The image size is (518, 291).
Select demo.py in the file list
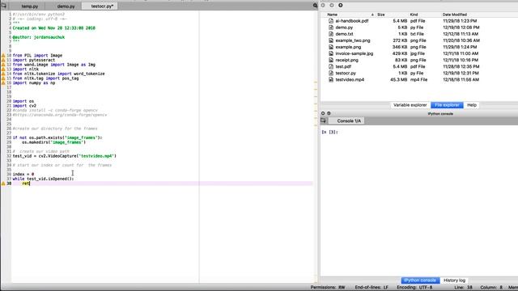point(344,27)
